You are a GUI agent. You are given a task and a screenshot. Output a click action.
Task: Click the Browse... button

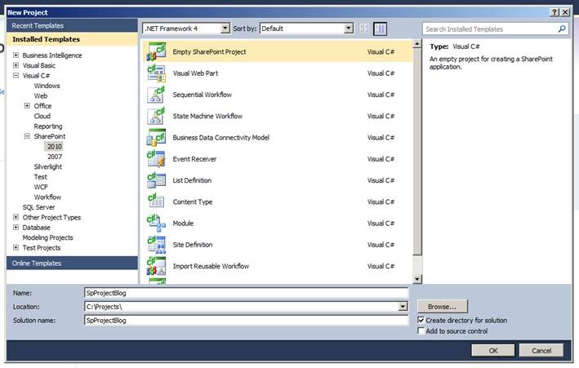click(442, 306)
